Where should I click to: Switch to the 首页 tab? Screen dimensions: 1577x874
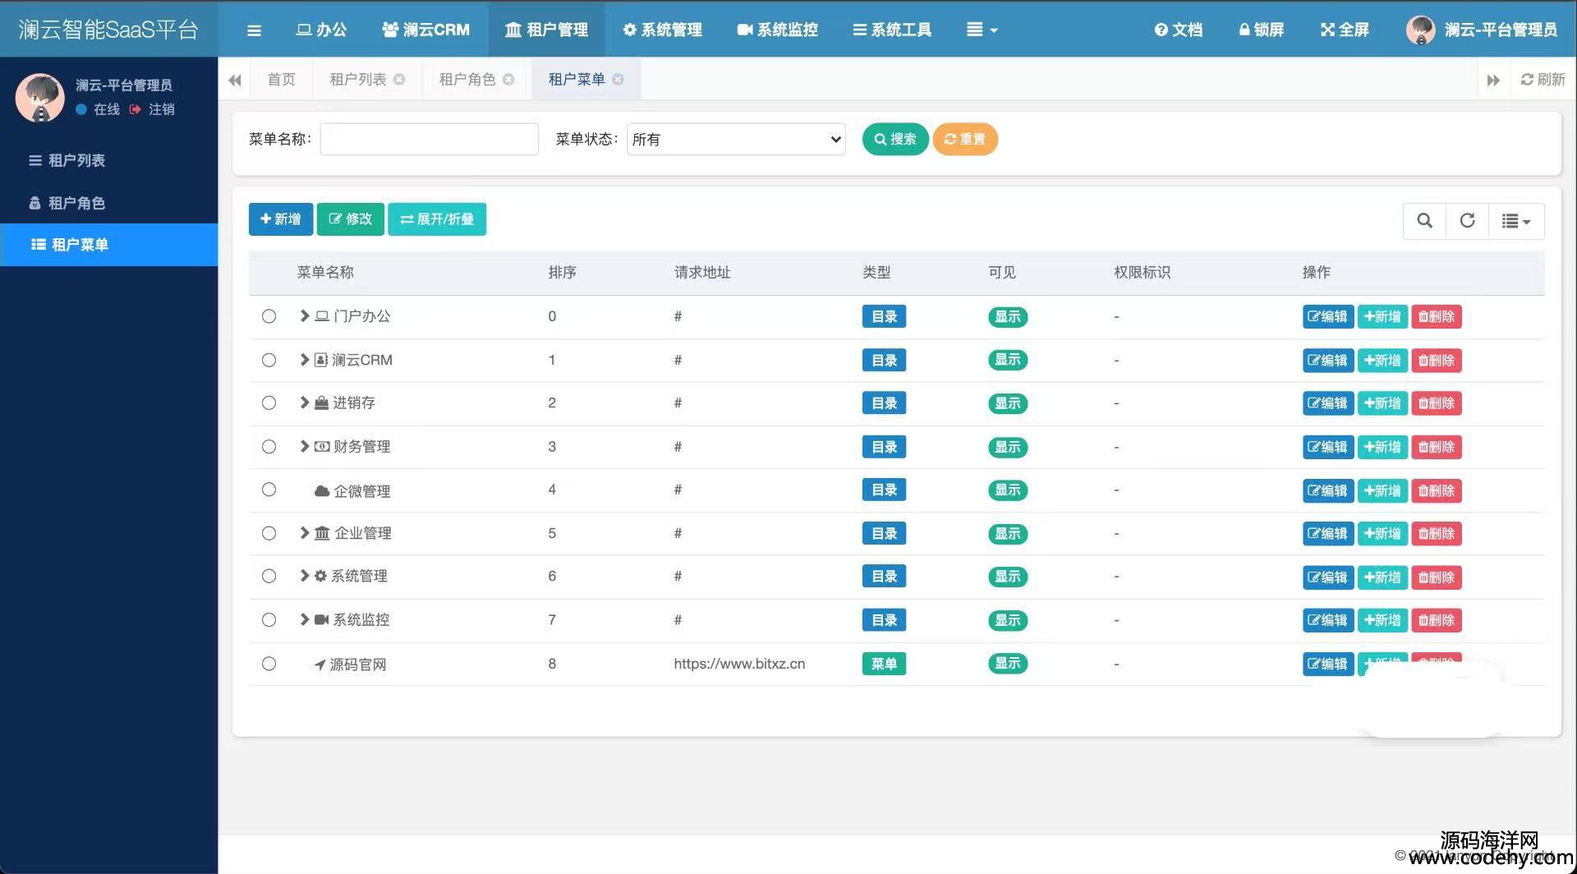click(x=281, y=80)
